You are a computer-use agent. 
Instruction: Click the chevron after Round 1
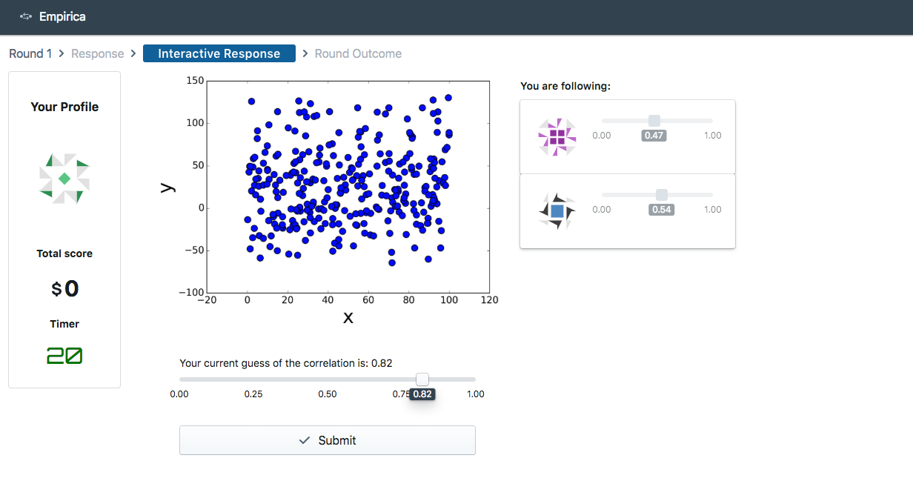62,53
